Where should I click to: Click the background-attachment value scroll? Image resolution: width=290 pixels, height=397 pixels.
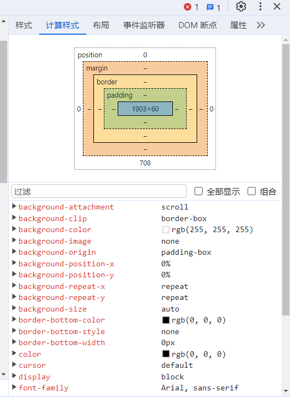point(175,207)
